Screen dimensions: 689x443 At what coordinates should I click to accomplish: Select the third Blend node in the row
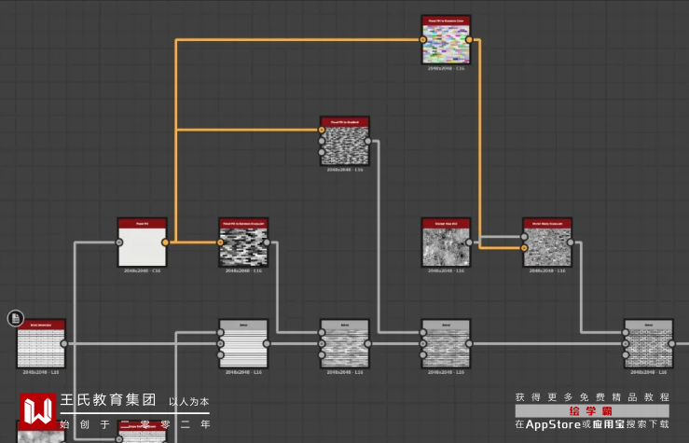(446, 344)
